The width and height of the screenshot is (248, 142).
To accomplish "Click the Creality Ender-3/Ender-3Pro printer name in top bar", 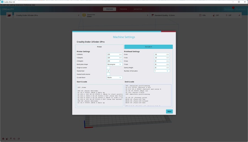I will (x=27, y=15).
